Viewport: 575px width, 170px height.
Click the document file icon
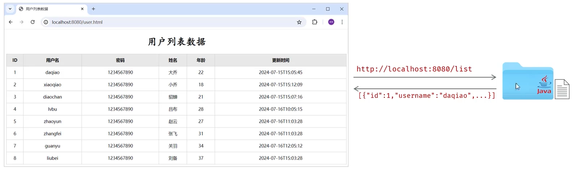tap(562, 89)
